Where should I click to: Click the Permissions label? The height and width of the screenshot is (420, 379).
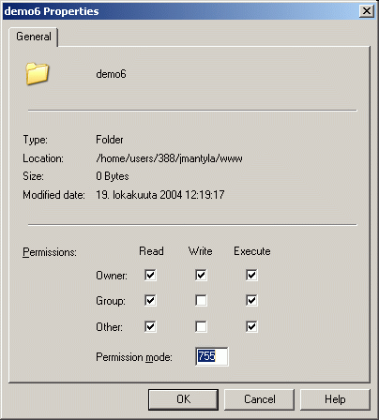pos(50,252)
